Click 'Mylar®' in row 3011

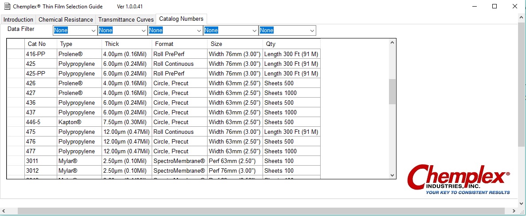pyautogui.click(x=79, y=161)
